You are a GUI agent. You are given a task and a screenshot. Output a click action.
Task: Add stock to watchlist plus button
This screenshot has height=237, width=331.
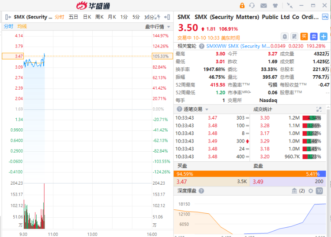coord(323,36)
